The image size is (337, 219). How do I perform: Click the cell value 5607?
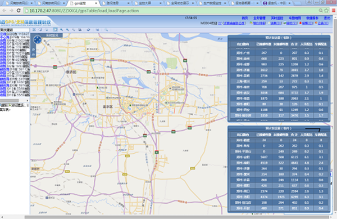[264, 157]
